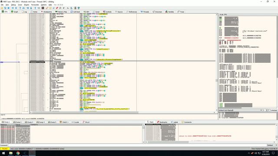Open Chrome from the taskbar
278x156 pixels.
(x=18, y=153)
